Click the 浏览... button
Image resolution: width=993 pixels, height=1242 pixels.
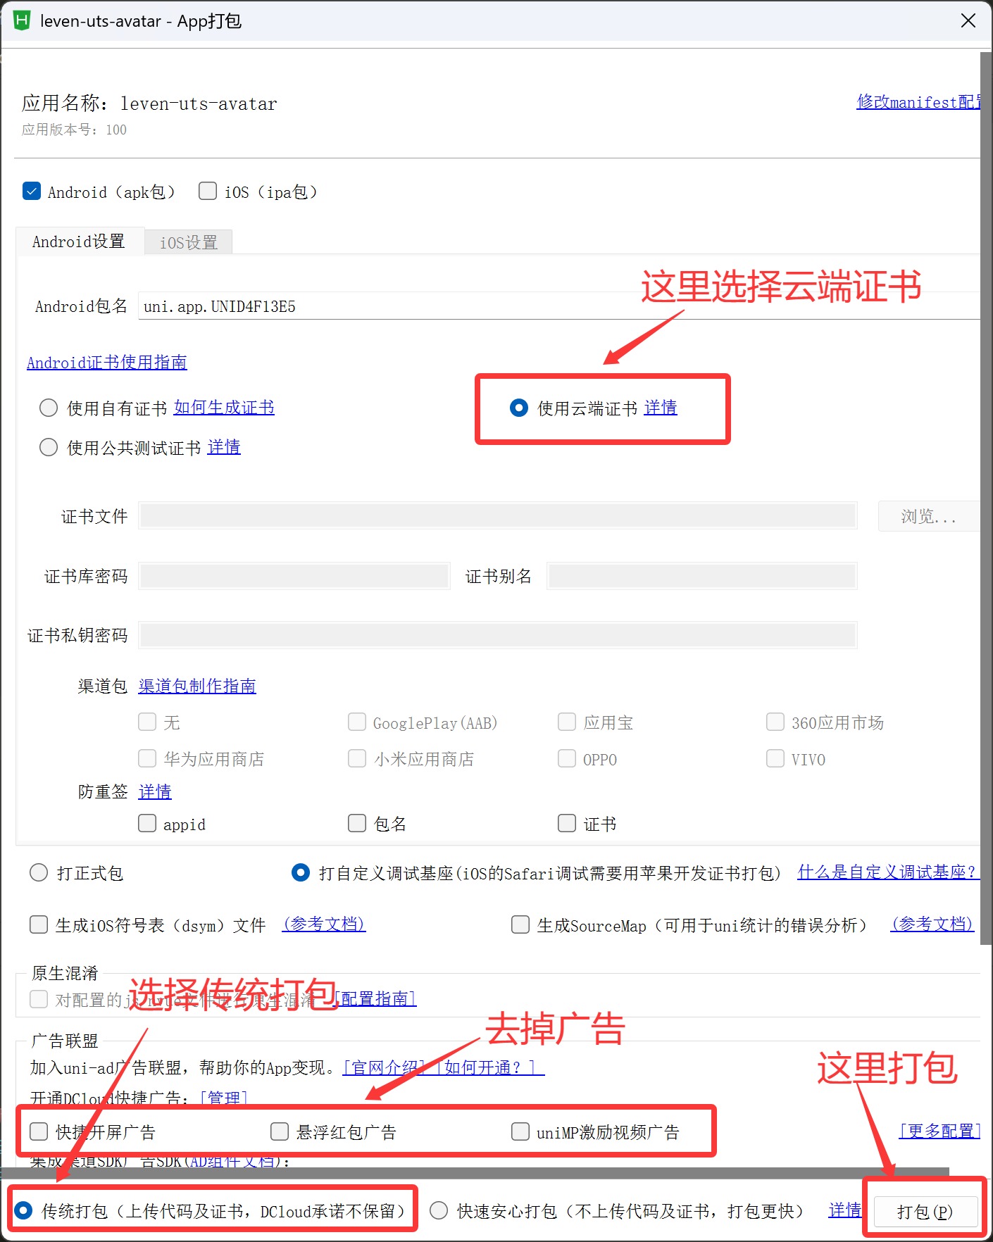click(x=929, y=516)
